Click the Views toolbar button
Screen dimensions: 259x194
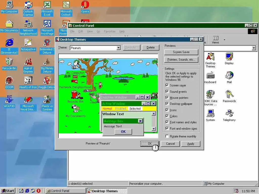(x=215, y=40)
